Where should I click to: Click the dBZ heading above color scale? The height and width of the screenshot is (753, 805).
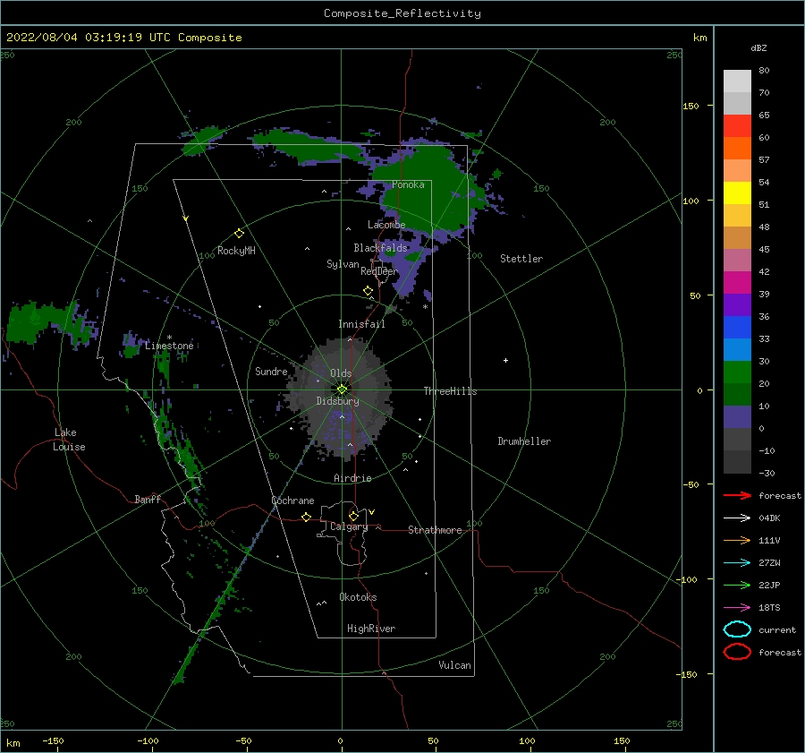click(758, 47)
